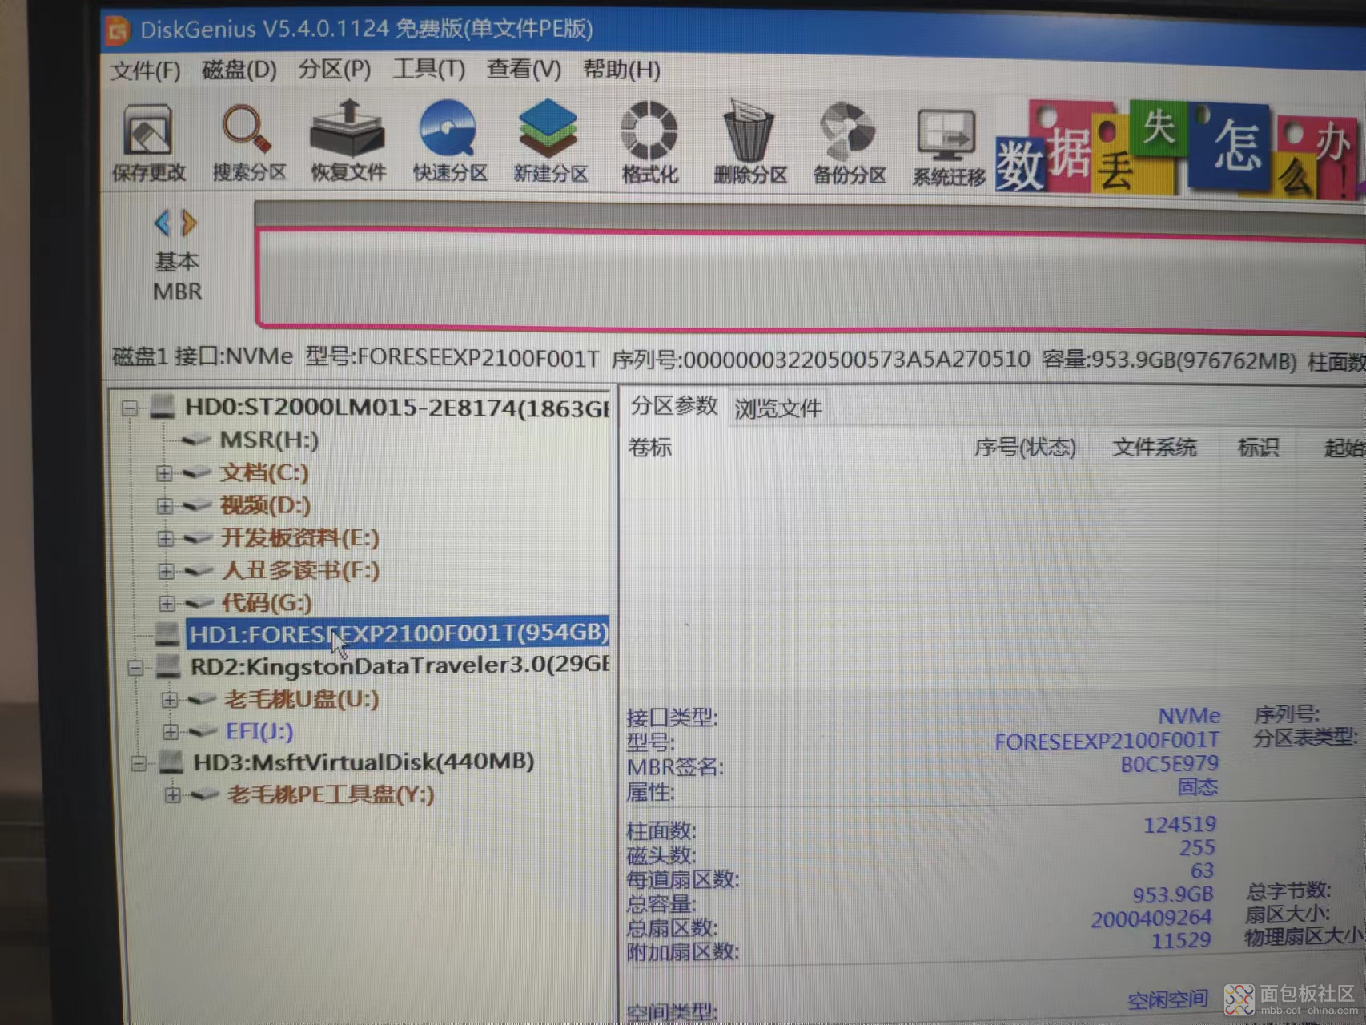1366x1025 pixels.
Task: Select the 文档(C:) partition
Action: [x=264, y=472]
